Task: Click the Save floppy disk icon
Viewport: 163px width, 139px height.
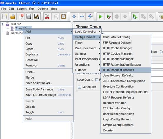Action: [29, 17]
